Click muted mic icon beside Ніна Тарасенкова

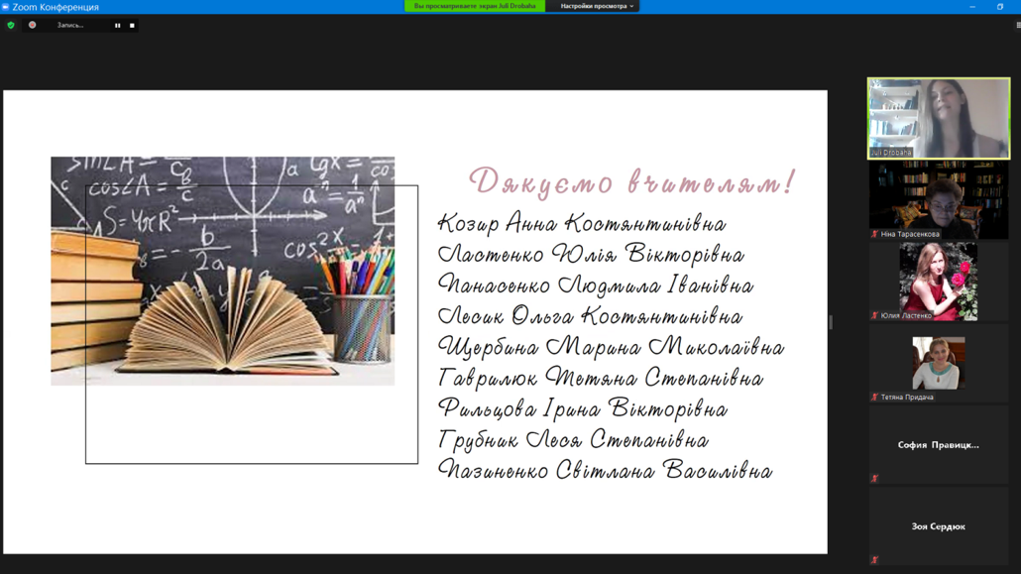tap(874, 235)
